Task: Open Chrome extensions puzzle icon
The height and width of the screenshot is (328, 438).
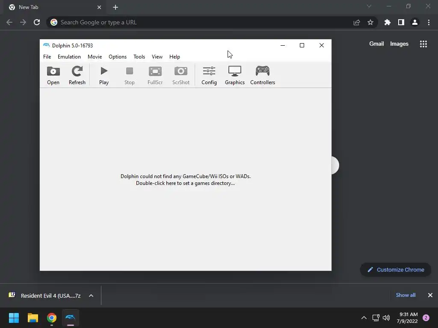Action: point(388,22)
